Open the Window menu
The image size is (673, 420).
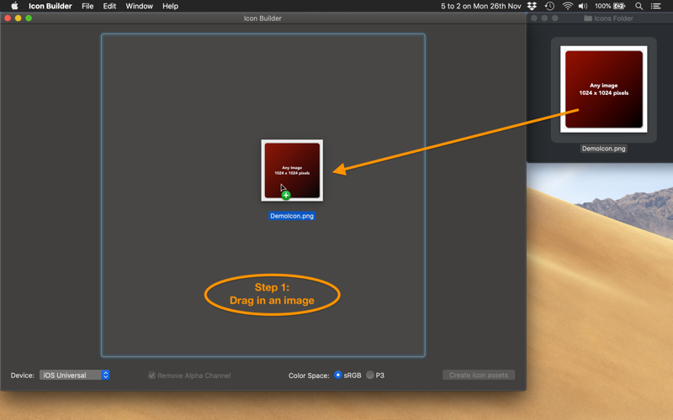click(139, 6)
